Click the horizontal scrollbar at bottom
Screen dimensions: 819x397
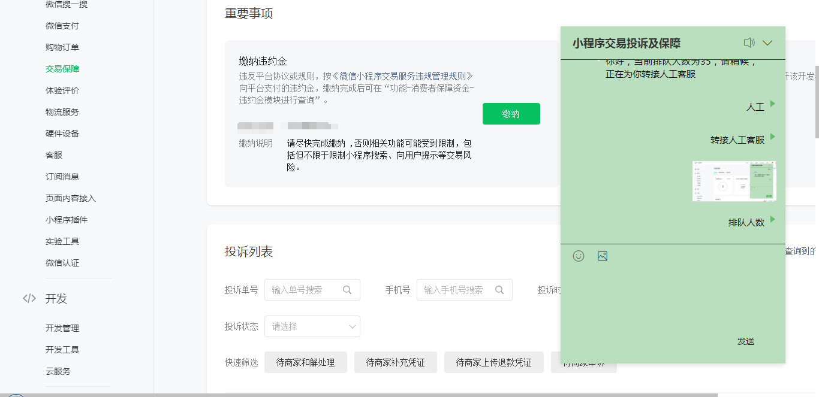pyautogui.click(x=360, y=395)
